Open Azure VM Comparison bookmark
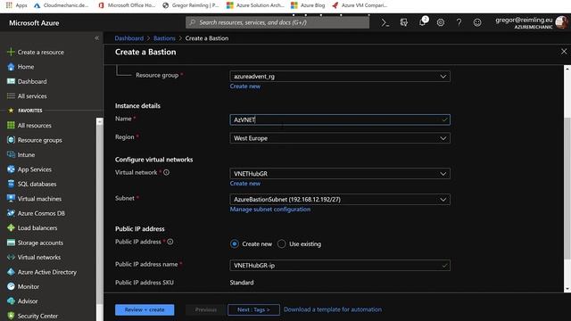This screenshot has height=321, width=571. pyautogui.click(x=360, y=5)
